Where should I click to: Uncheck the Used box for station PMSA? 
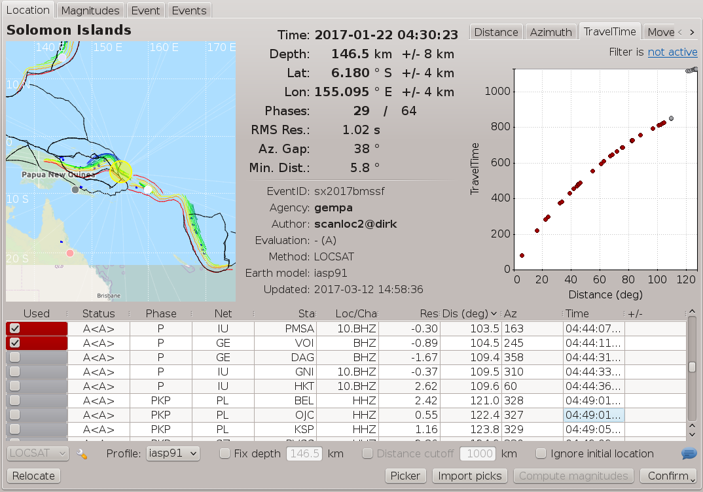(x=15, y=328)
